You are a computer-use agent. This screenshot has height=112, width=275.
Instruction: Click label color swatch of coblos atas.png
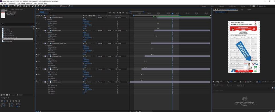point(45,56)
